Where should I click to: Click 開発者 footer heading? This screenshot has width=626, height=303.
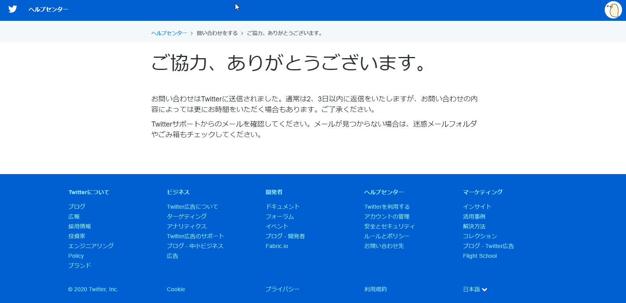pos(274,192)
